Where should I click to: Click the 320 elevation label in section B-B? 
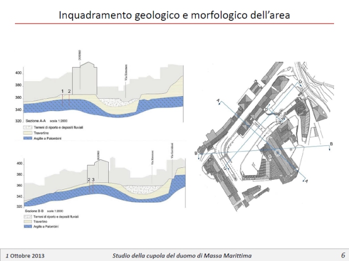click(x=19, y=206)
